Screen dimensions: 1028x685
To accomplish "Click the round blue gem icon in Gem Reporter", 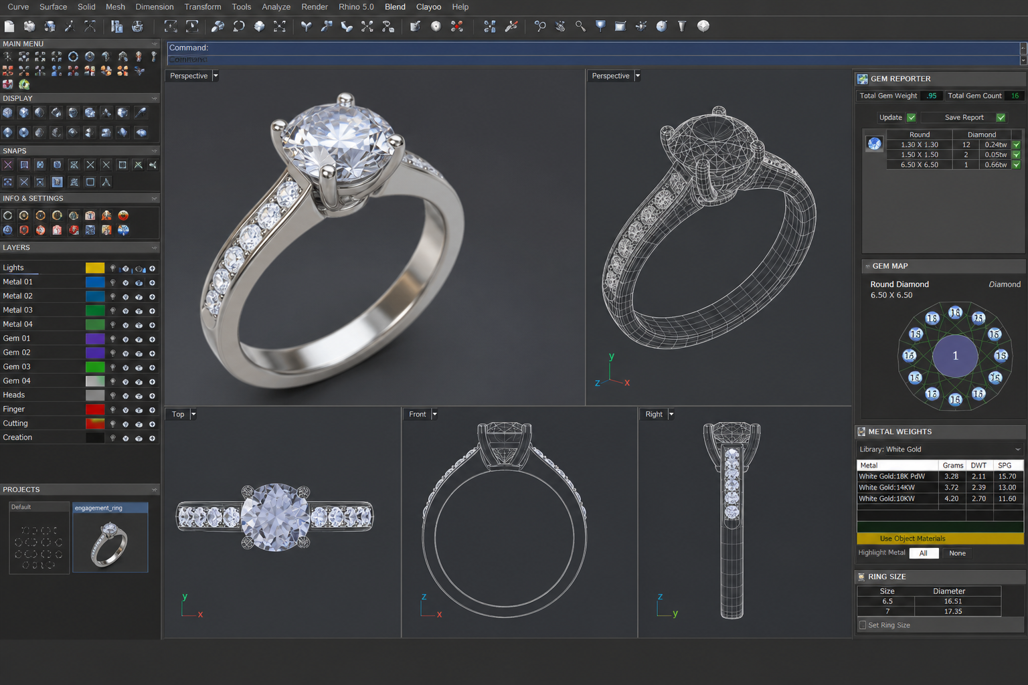I will 874,143.
